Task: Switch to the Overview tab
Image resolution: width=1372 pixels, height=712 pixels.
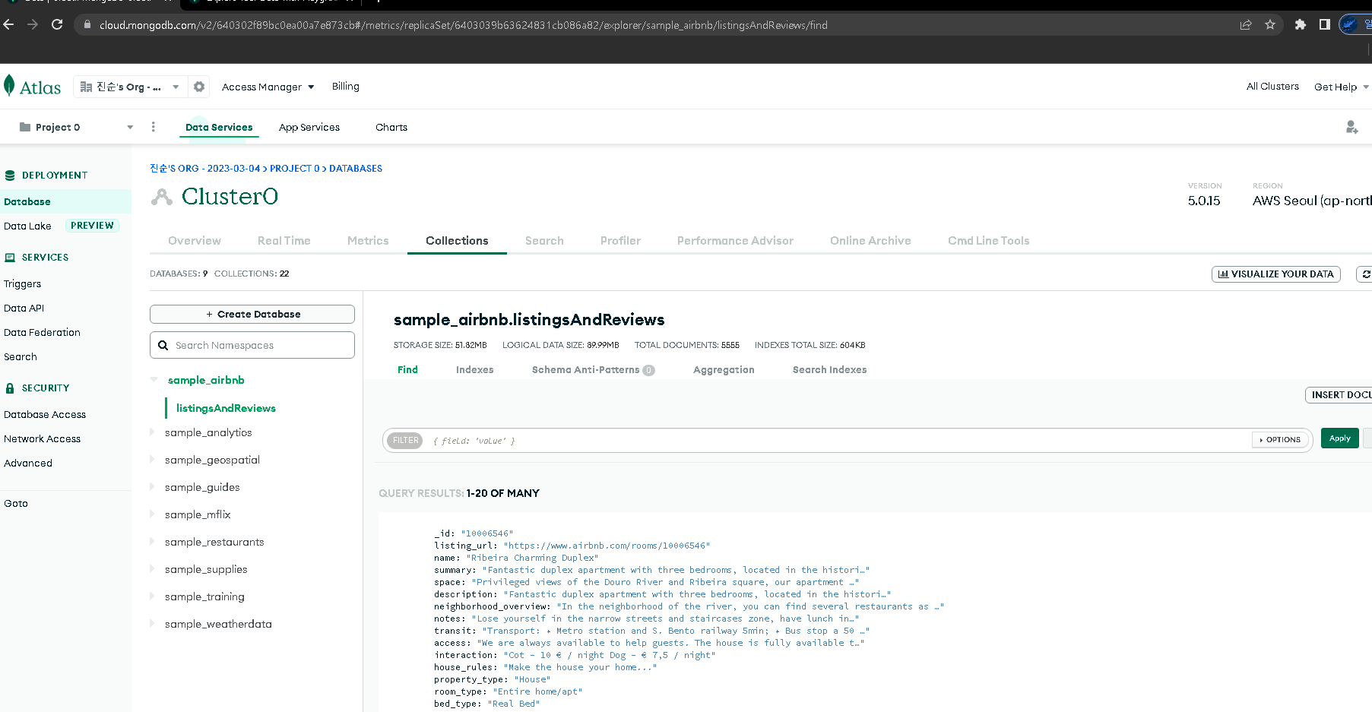Action: (x=195, y=241)
